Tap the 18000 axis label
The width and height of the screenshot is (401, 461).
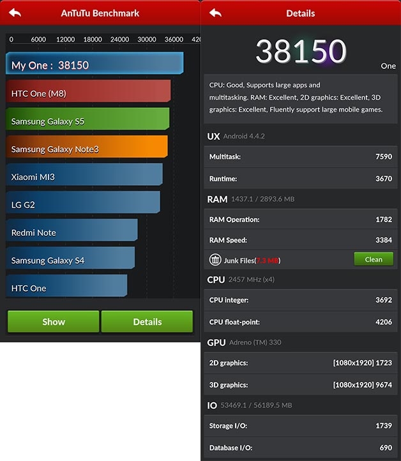(x=93, y=40)
